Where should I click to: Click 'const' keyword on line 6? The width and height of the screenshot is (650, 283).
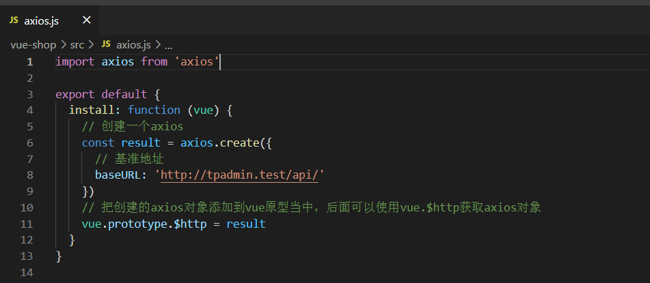coord(98,143)
